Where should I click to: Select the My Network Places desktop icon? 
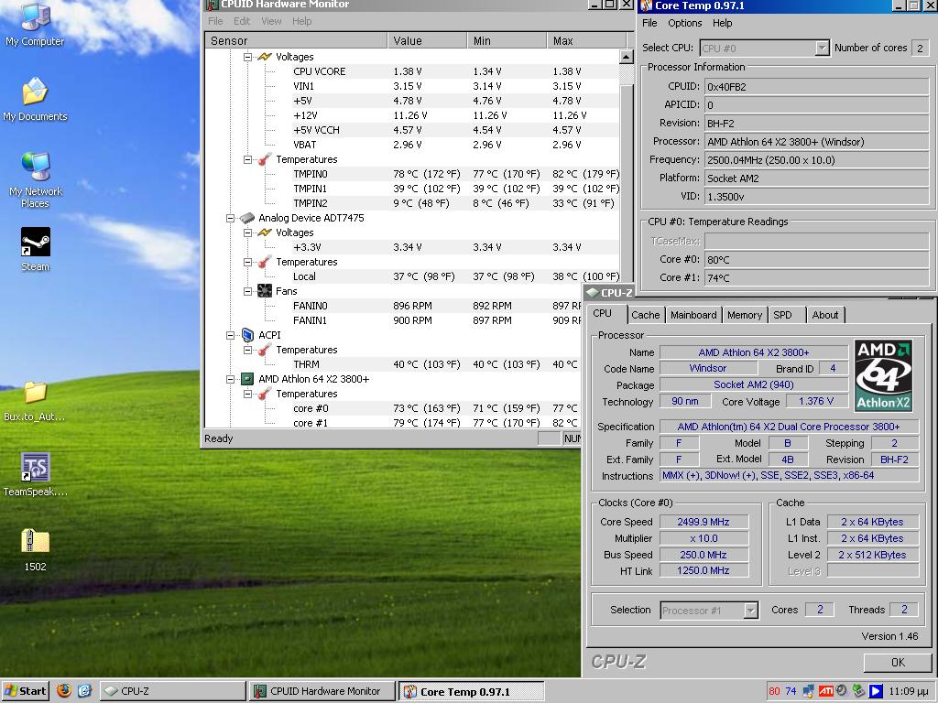[36, 179]
